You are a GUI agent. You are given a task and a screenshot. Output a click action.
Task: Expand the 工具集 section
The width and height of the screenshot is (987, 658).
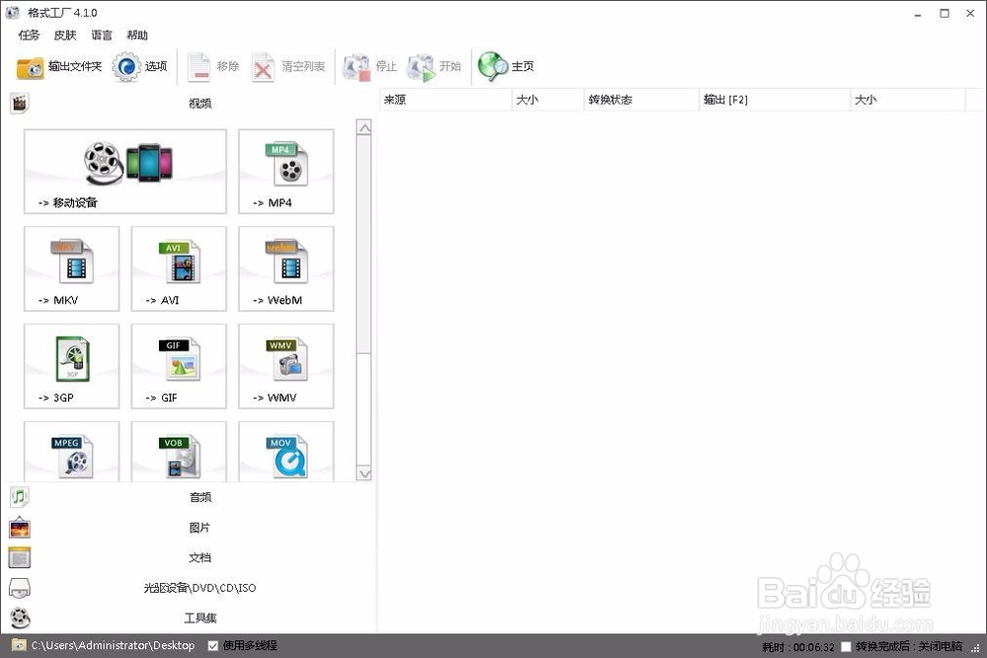click(x=200, y=618)
